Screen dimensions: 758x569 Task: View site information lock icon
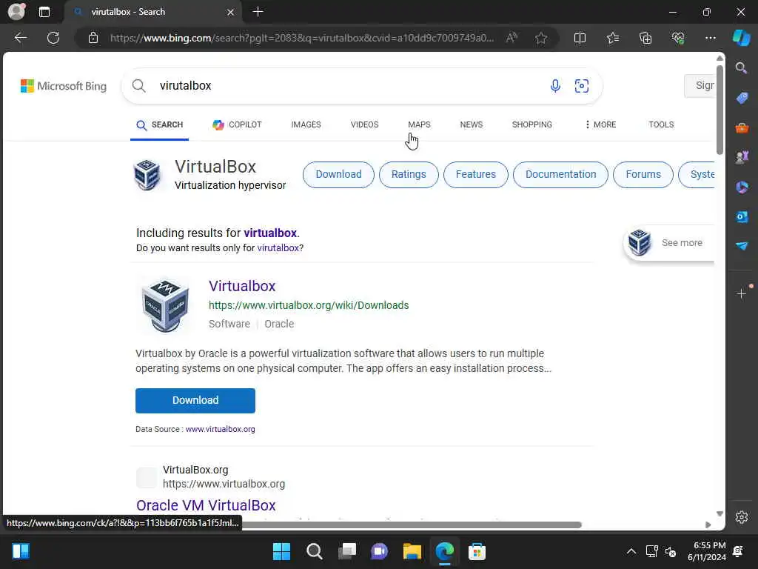click(x=93, y=38)
